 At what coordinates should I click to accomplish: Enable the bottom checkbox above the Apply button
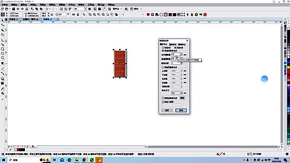coord(163,102)
